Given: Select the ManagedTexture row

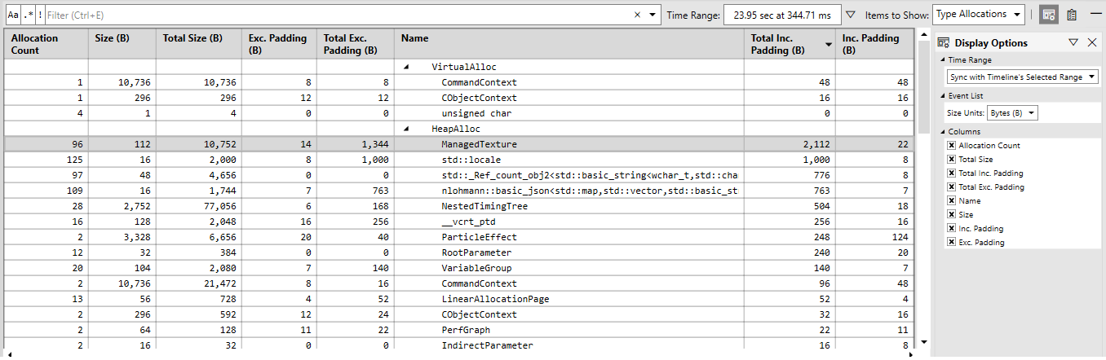Looking at the screenshot, I should pos(458,144).
